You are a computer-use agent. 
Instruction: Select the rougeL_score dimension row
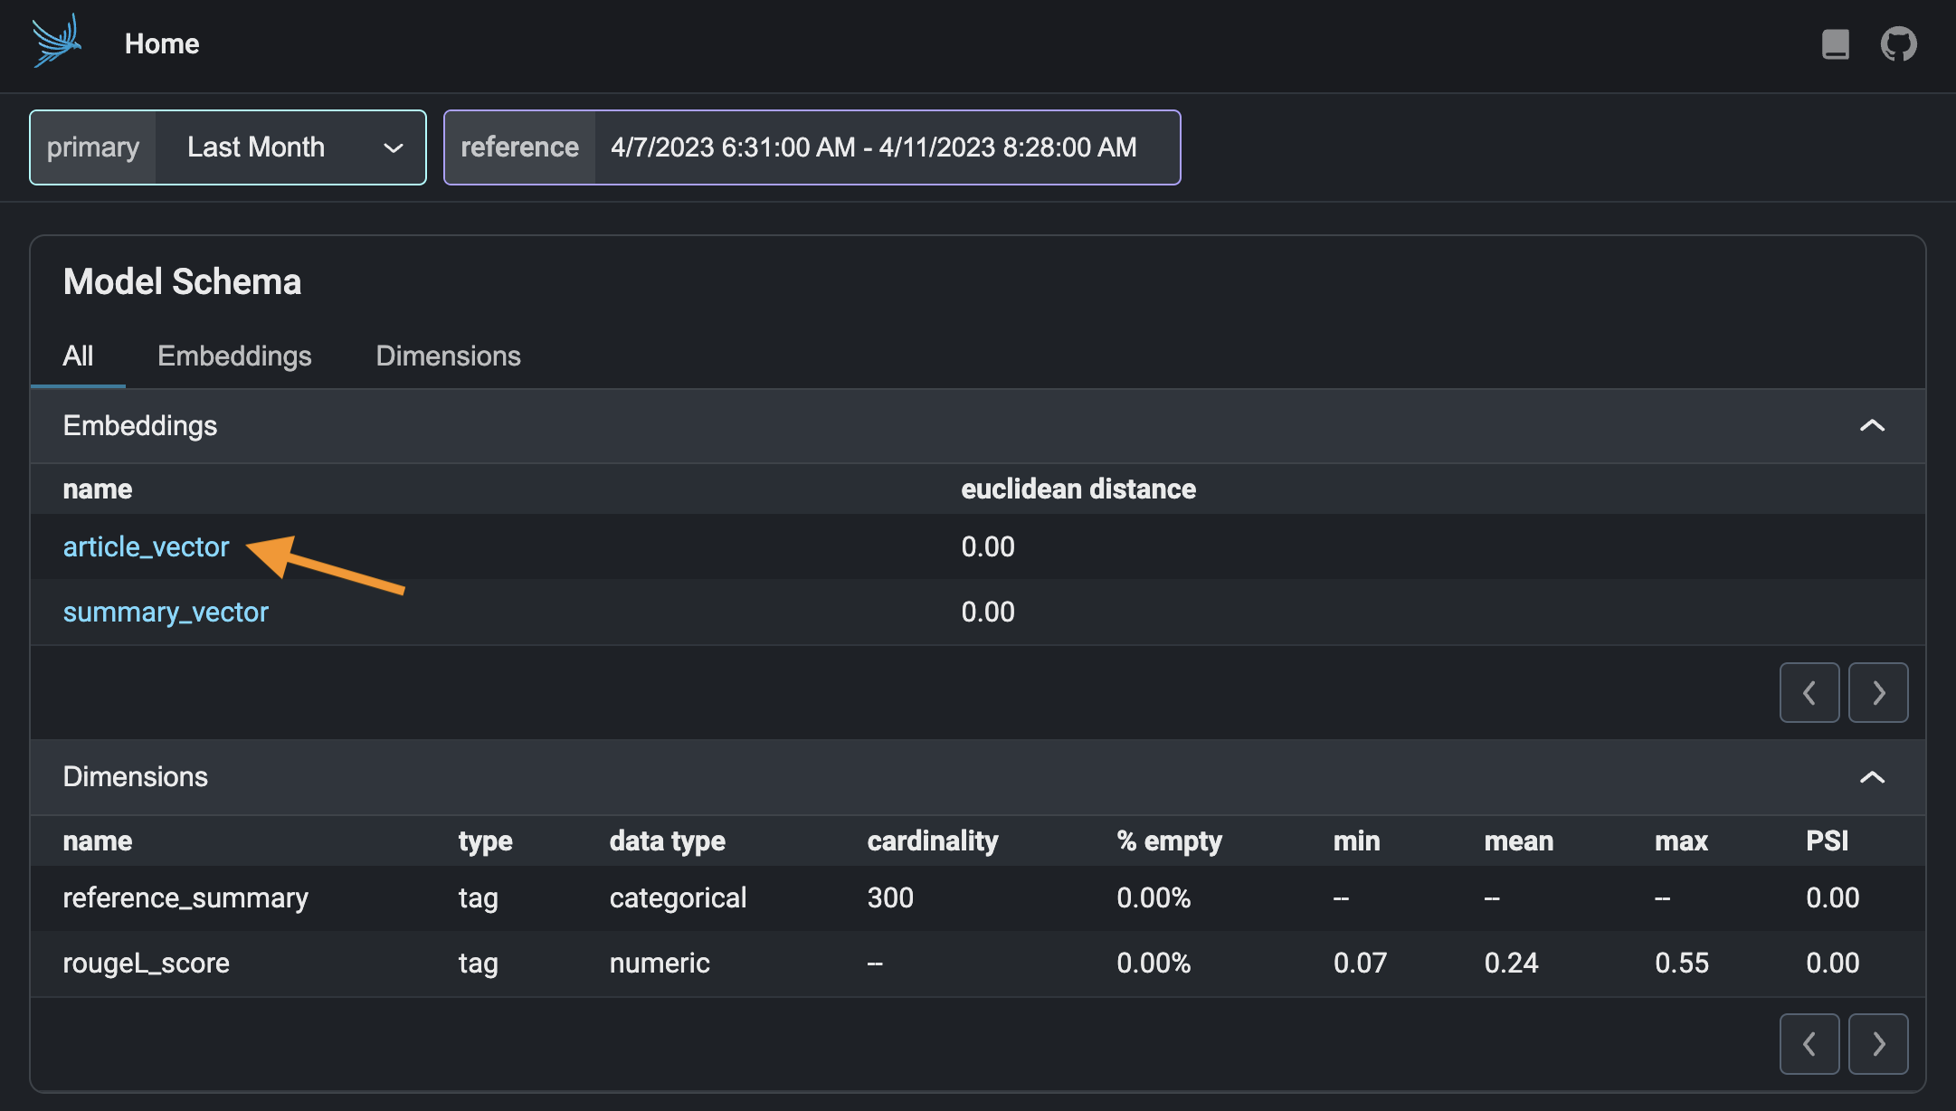point(146,963)
